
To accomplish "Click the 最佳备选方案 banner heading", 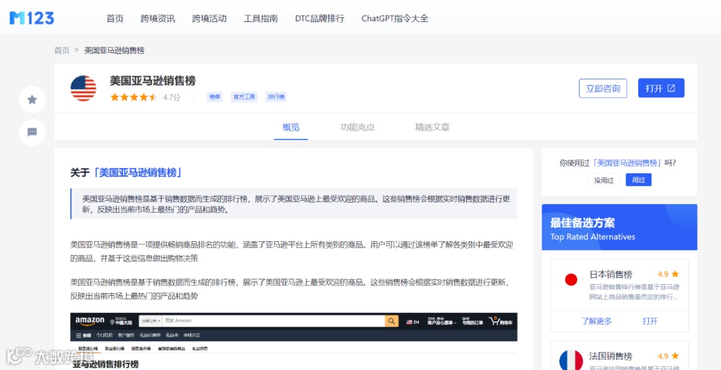I will point(583,223).
